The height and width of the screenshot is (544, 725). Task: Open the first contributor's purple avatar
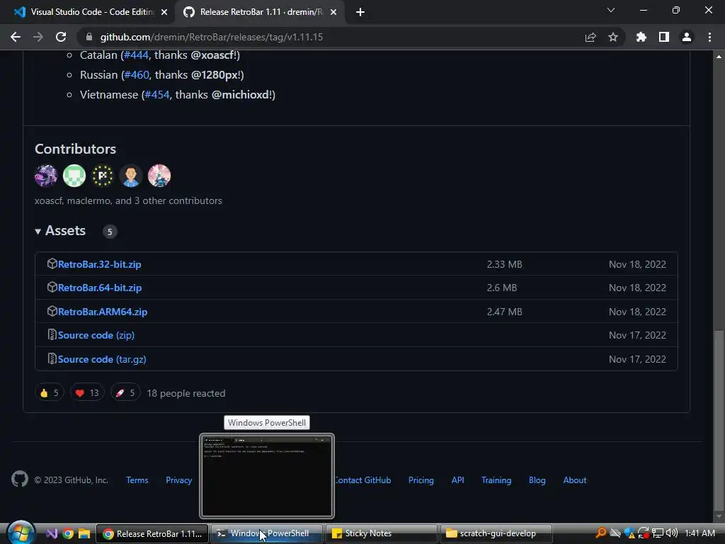pos(46,176)
